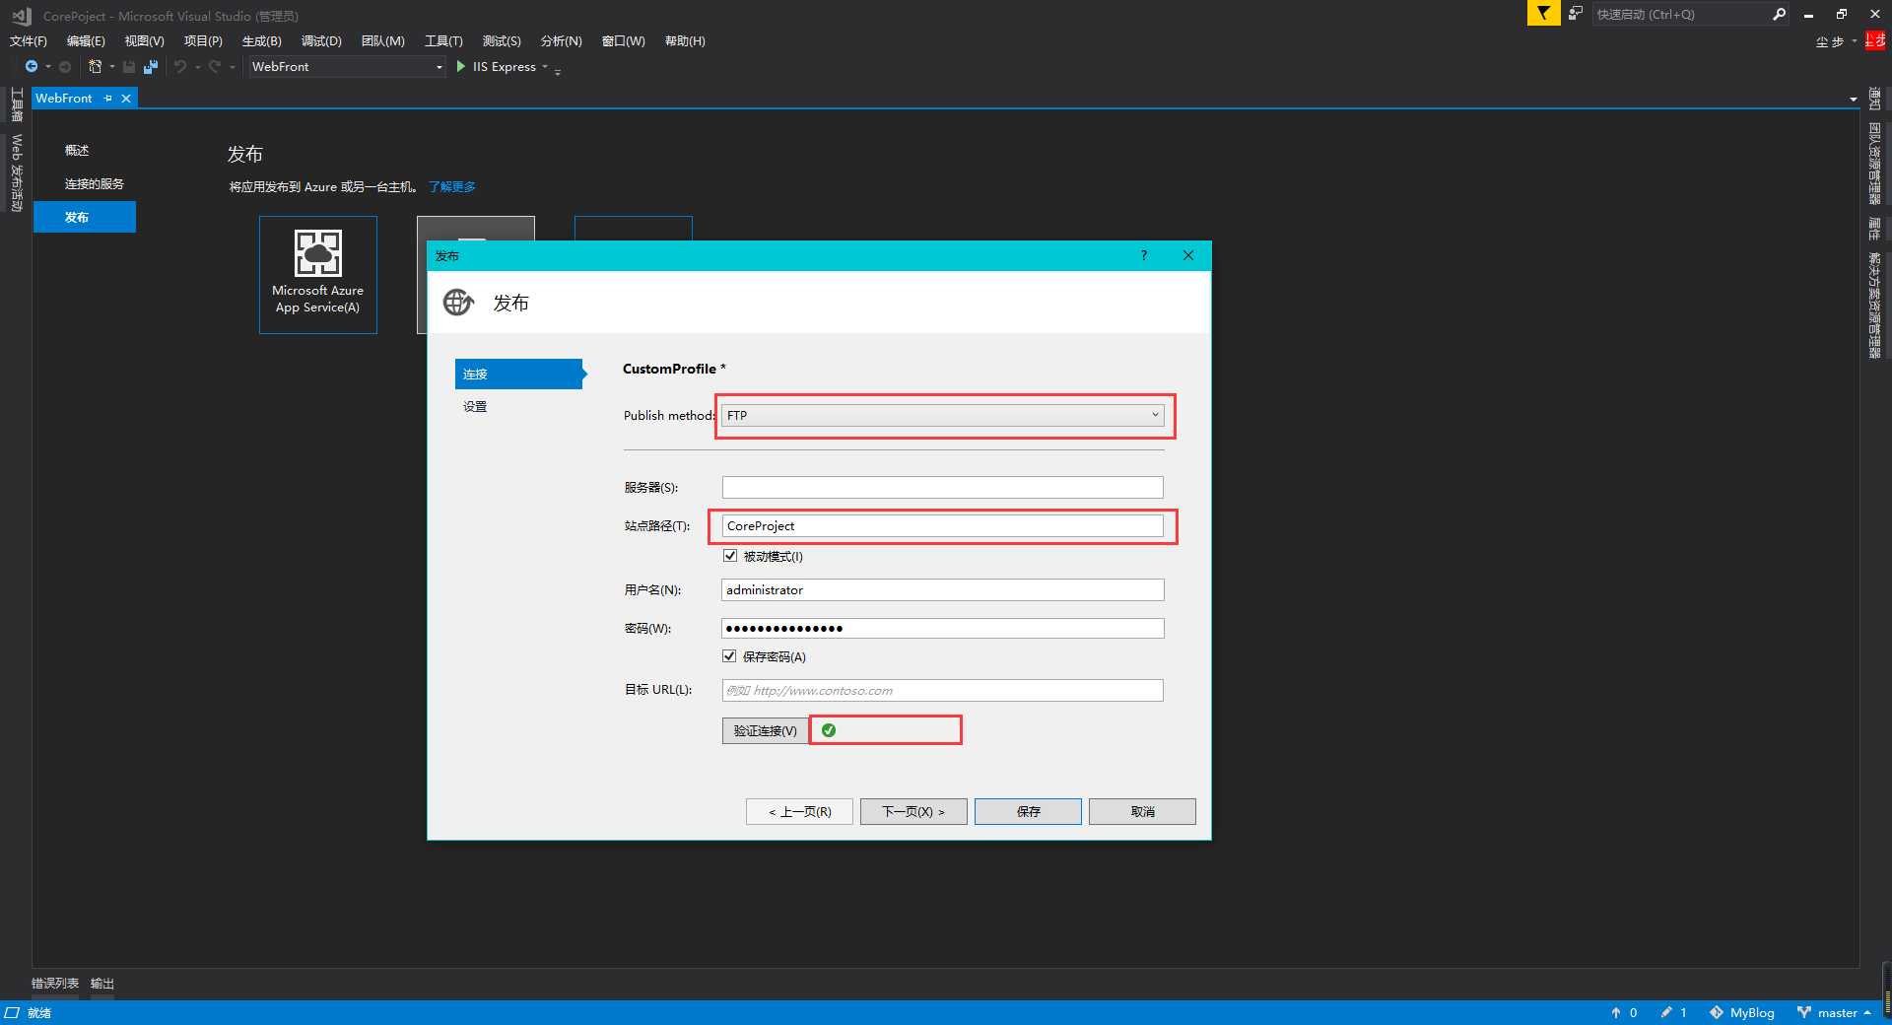This screenshot has width=1892, height=1025.
Task: Open MyBlog repository in status bar
Action: [1742, 1013]
